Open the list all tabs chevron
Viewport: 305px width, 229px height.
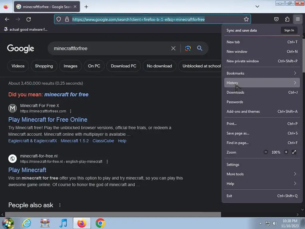tap(257, 7)
